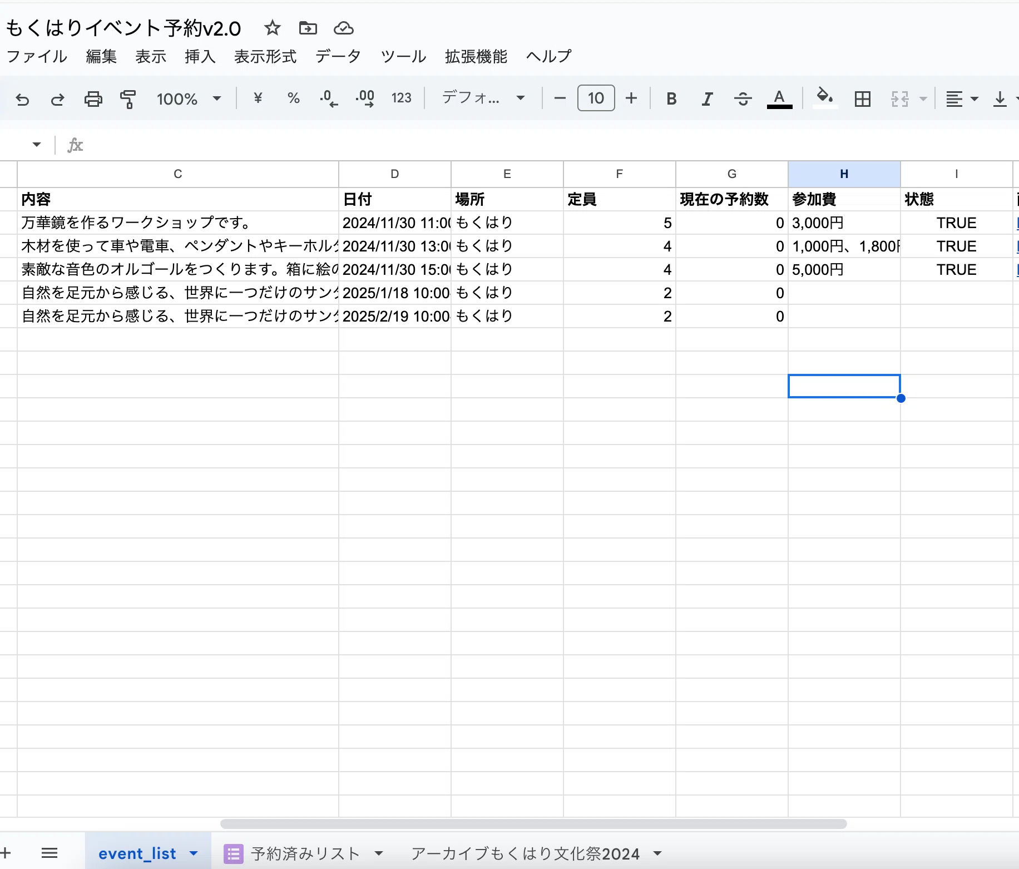Add a new sheet with plus

pyautogui.click(x=6, y=853)
